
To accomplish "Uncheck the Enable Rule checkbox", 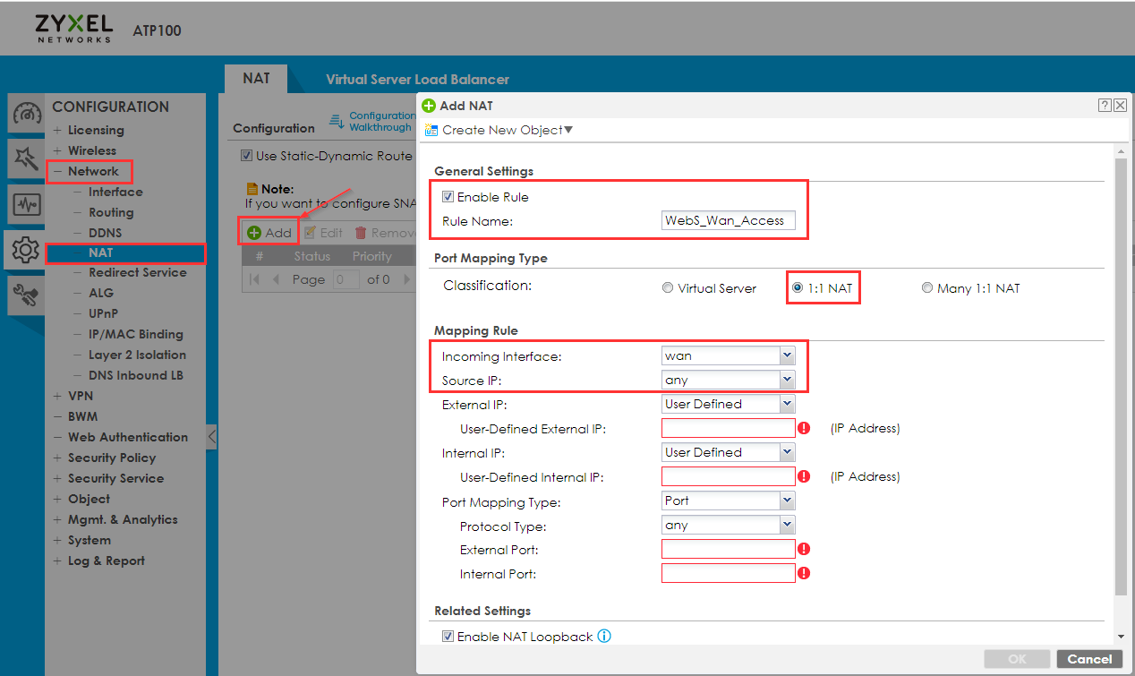I will tap(448, 197).
